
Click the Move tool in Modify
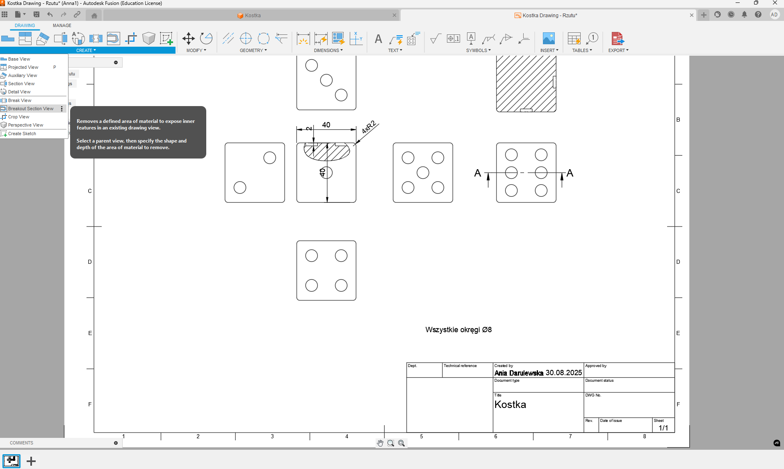click(188, 39)
